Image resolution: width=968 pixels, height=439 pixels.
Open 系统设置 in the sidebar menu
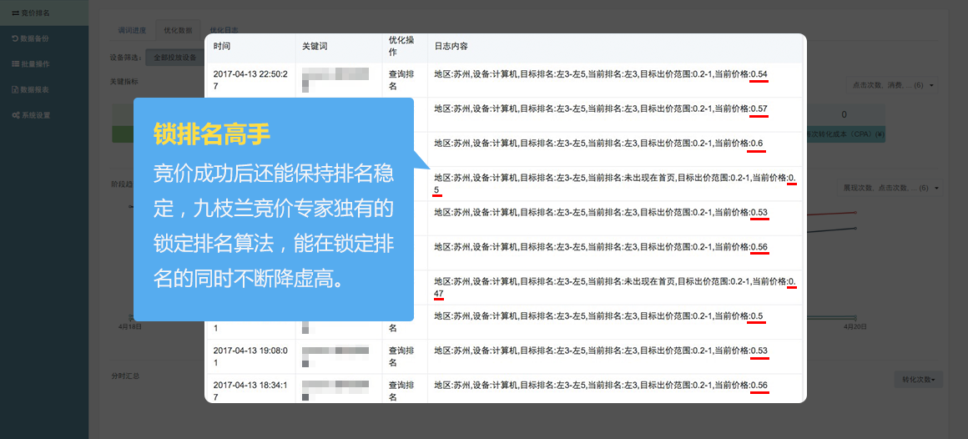(x=44, y=115)
